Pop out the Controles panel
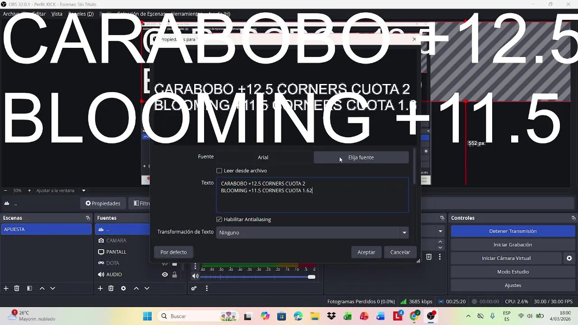The width and height of the screenshot is (578, 325). point(573,218)
